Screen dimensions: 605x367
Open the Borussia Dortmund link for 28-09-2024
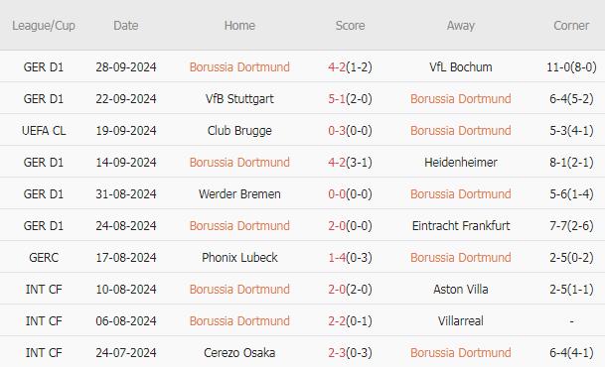(239, 67)
